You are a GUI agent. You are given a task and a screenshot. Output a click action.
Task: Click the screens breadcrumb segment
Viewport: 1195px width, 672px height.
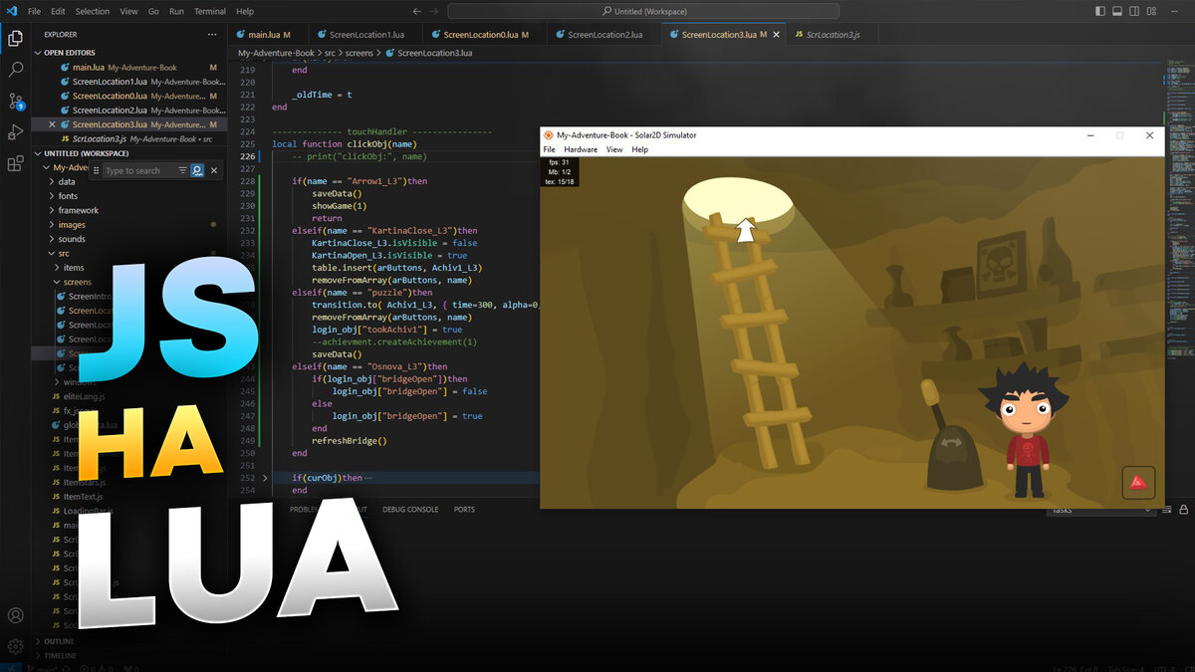click(x=359, y=52)
